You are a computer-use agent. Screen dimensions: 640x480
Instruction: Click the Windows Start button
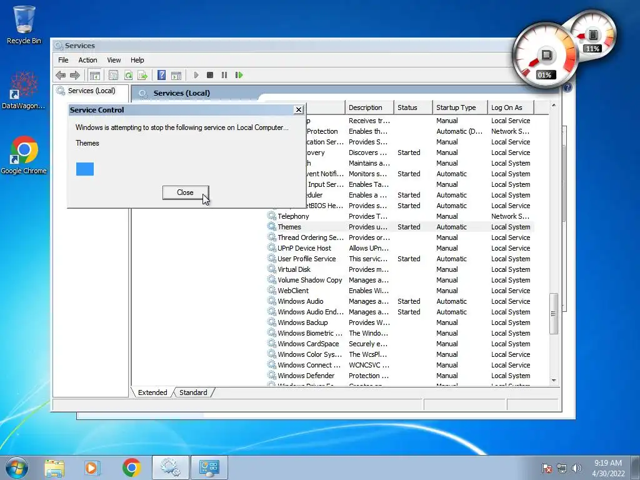[16, 467]
